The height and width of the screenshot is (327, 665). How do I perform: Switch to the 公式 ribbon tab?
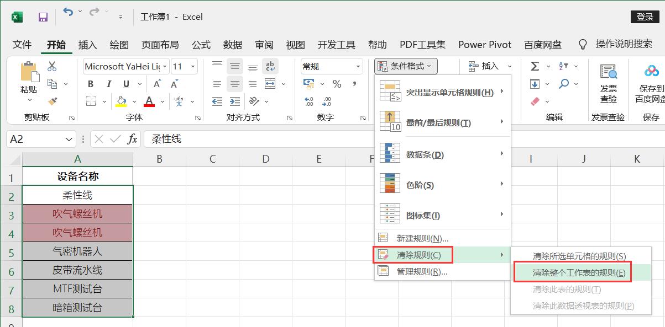tap(201, 45)
